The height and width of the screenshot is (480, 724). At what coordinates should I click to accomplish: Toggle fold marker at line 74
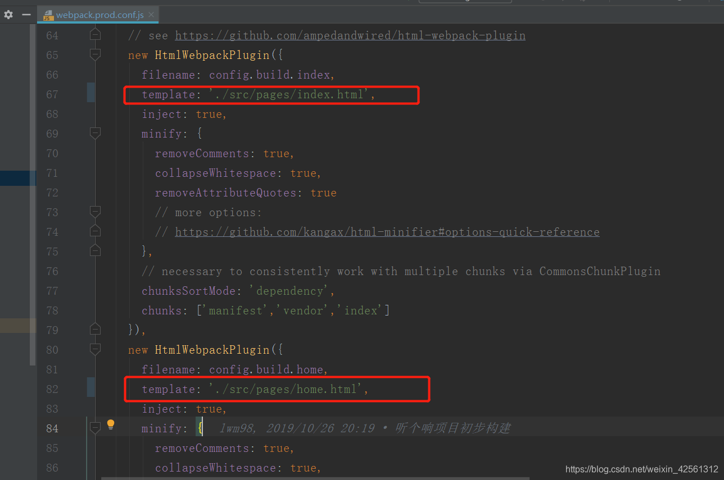95,231
